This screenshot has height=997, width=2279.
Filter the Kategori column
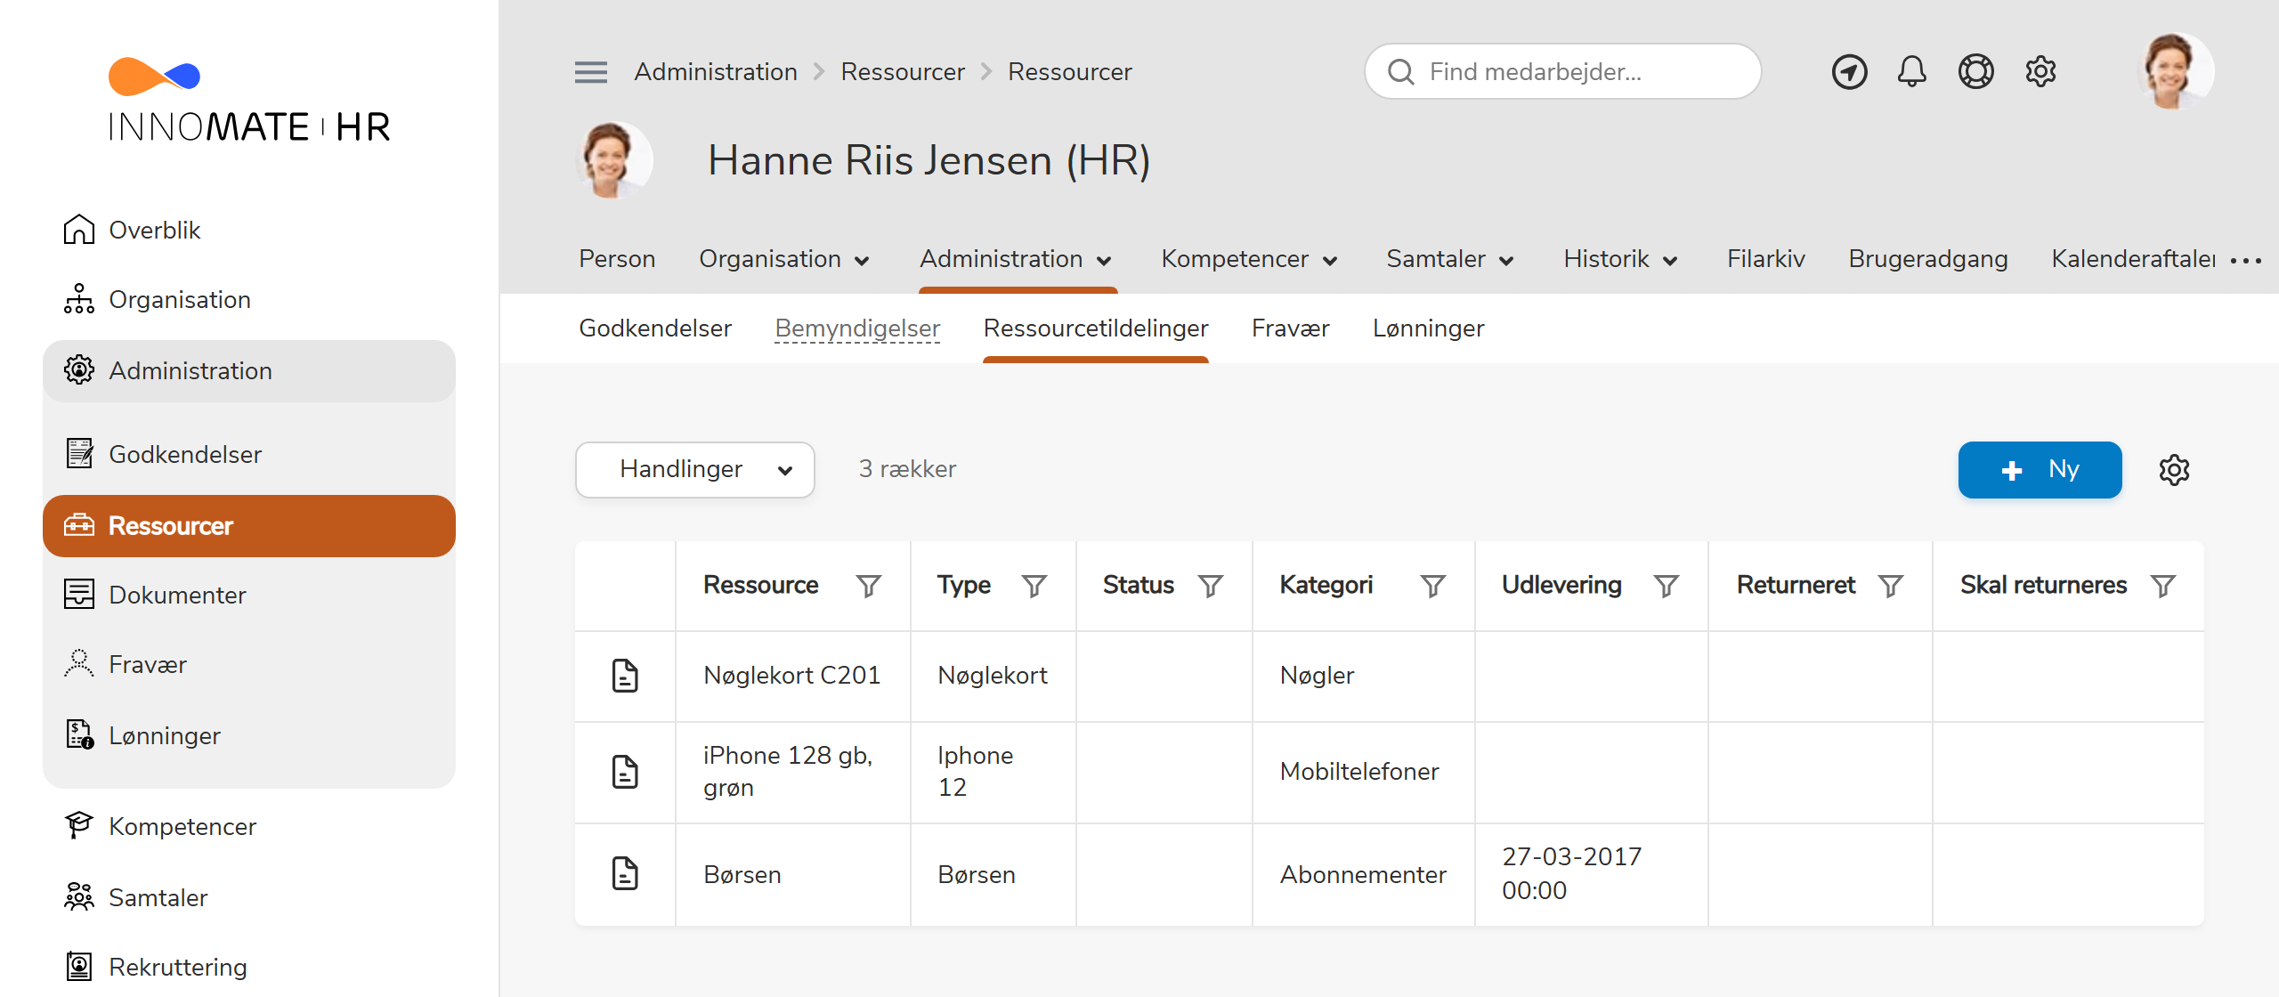pos(1433,586)
